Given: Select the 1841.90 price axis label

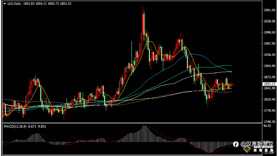Looking at the screenshot, I should 270,88.
